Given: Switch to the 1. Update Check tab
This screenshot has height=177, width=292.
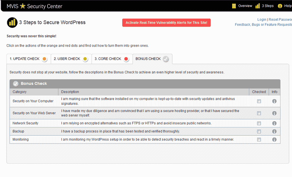Looking at the screenshot, I should click(28, 59).
